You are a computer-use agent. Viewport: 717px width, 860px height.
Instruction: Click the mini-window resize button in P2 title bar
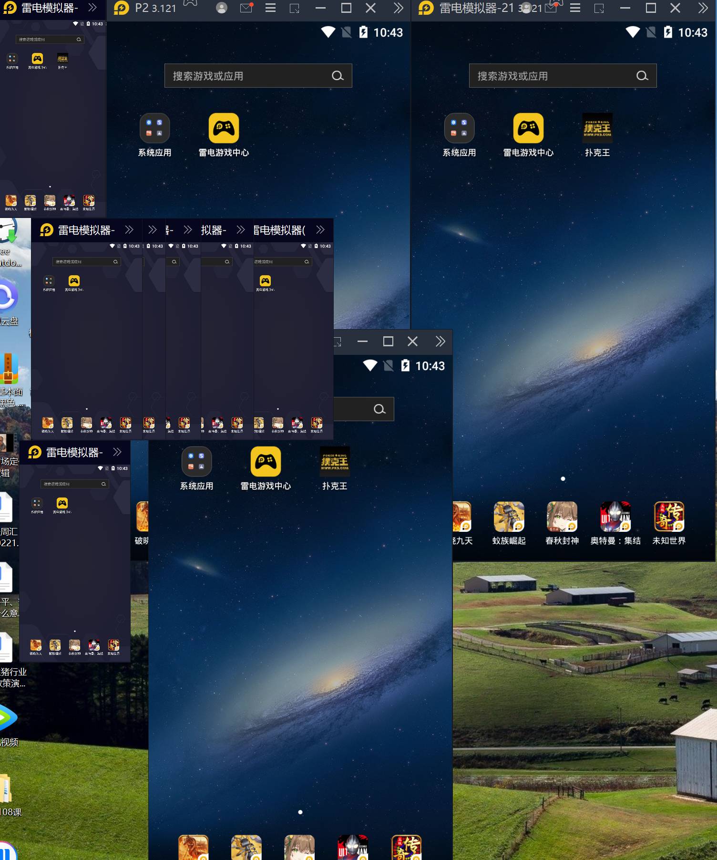[x=295, y=8]
